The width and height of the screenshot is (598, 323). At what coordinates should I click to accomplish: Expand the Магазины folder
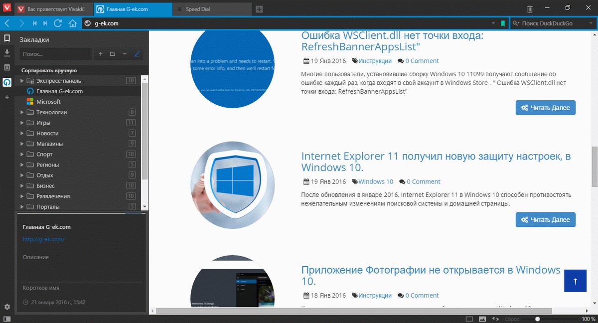(22, 144)
